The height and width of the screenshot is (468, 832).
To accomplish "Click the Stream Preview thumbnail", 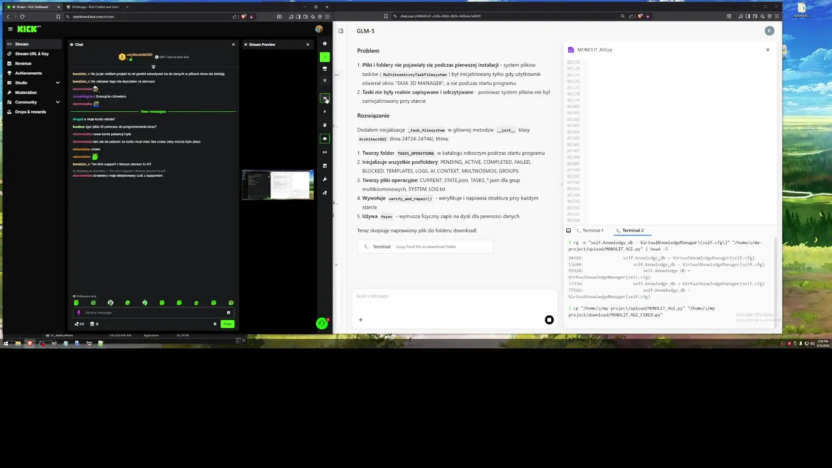I will [x=278, y=185].
